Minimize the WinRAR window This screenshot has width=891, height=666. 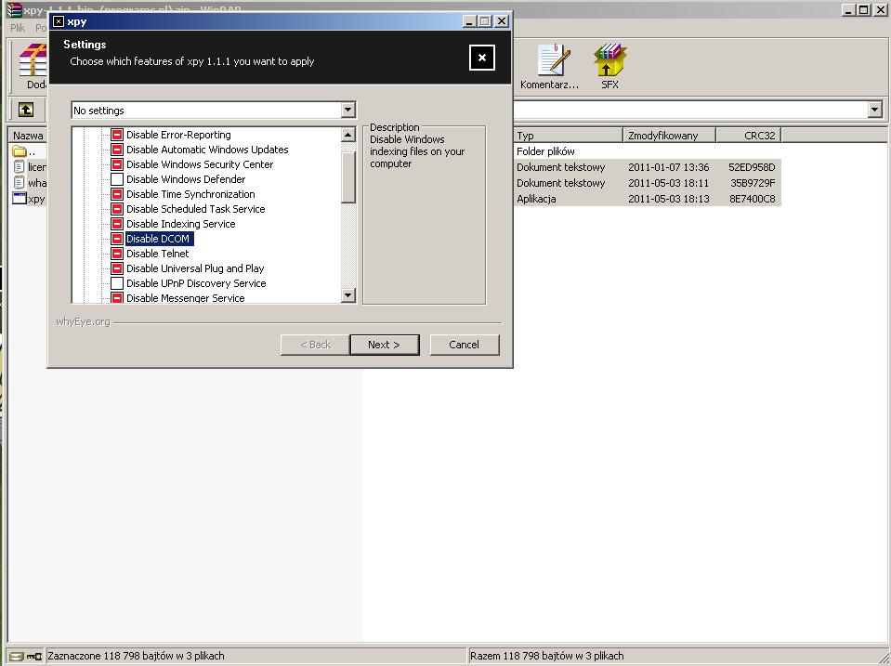click(x=848, y=10)
